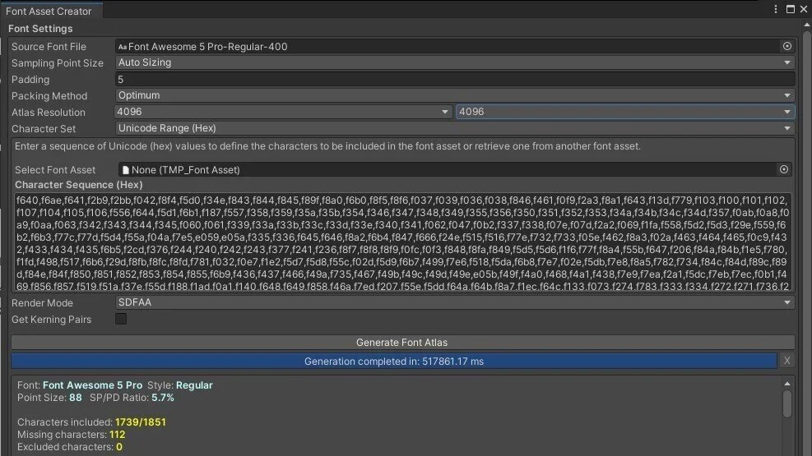Click the Generate Font Atlas button
The height and width of the screenshot is (456, 812).
(x=402, y=343)
